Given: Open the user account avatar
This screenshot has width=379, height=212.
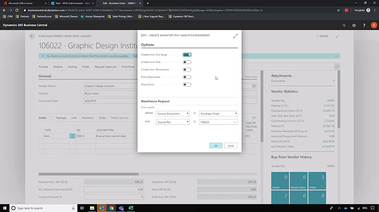Looking at the screenshot, I should point(374,25).
